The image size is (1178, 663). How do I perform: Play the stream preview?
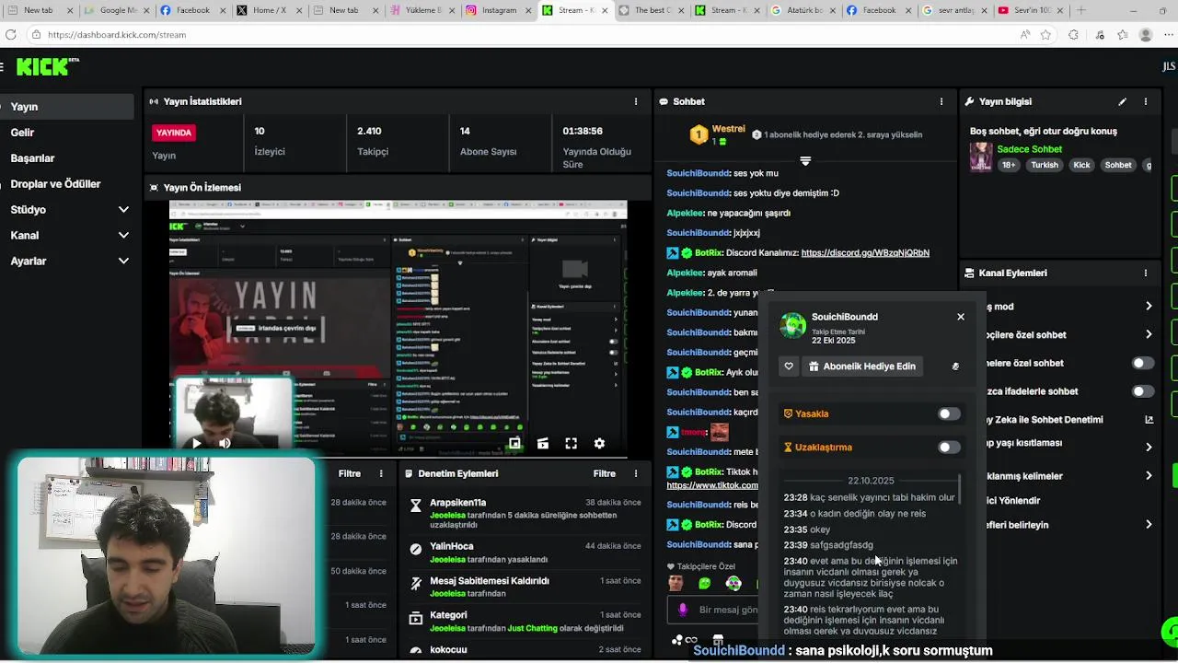click(196, 443)
